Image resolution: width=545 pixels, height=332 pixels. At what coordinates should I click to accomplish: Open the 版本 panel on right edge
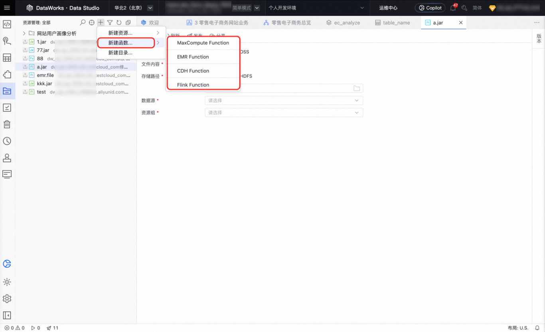[539, 39]
